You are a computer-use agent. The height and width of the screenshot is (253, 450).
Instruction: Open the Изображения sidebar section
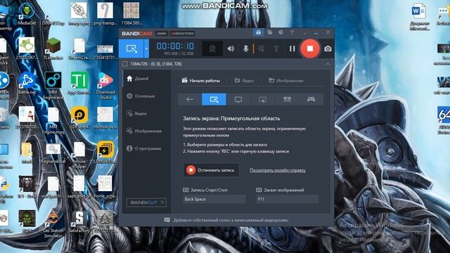click(146, 131)
